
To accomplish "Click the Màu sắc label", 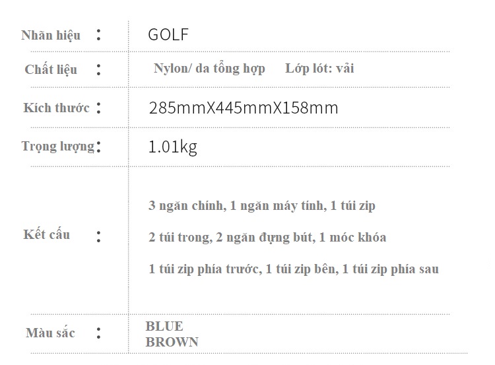I will point(50,333).
